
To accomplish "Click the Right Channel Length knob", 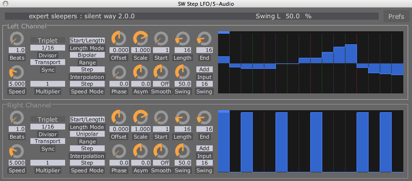I will pos(183,117).
